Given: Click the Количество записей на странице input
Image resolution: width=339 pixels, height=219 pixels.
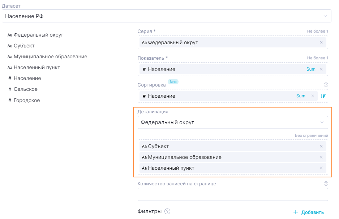Looking at the screenshot, I should (x=233, y=194).
